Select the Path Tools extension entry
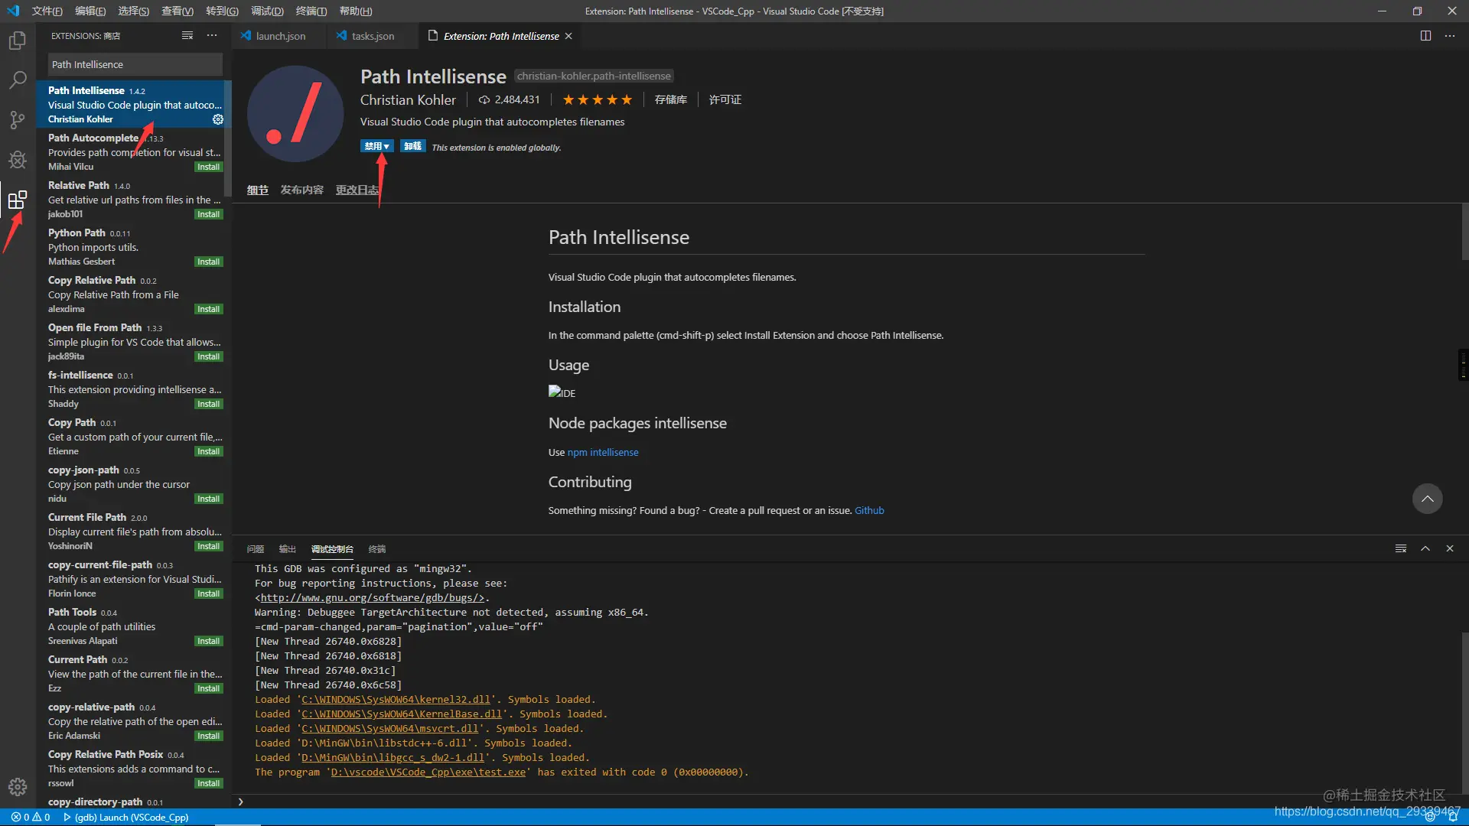 [133, 626]
